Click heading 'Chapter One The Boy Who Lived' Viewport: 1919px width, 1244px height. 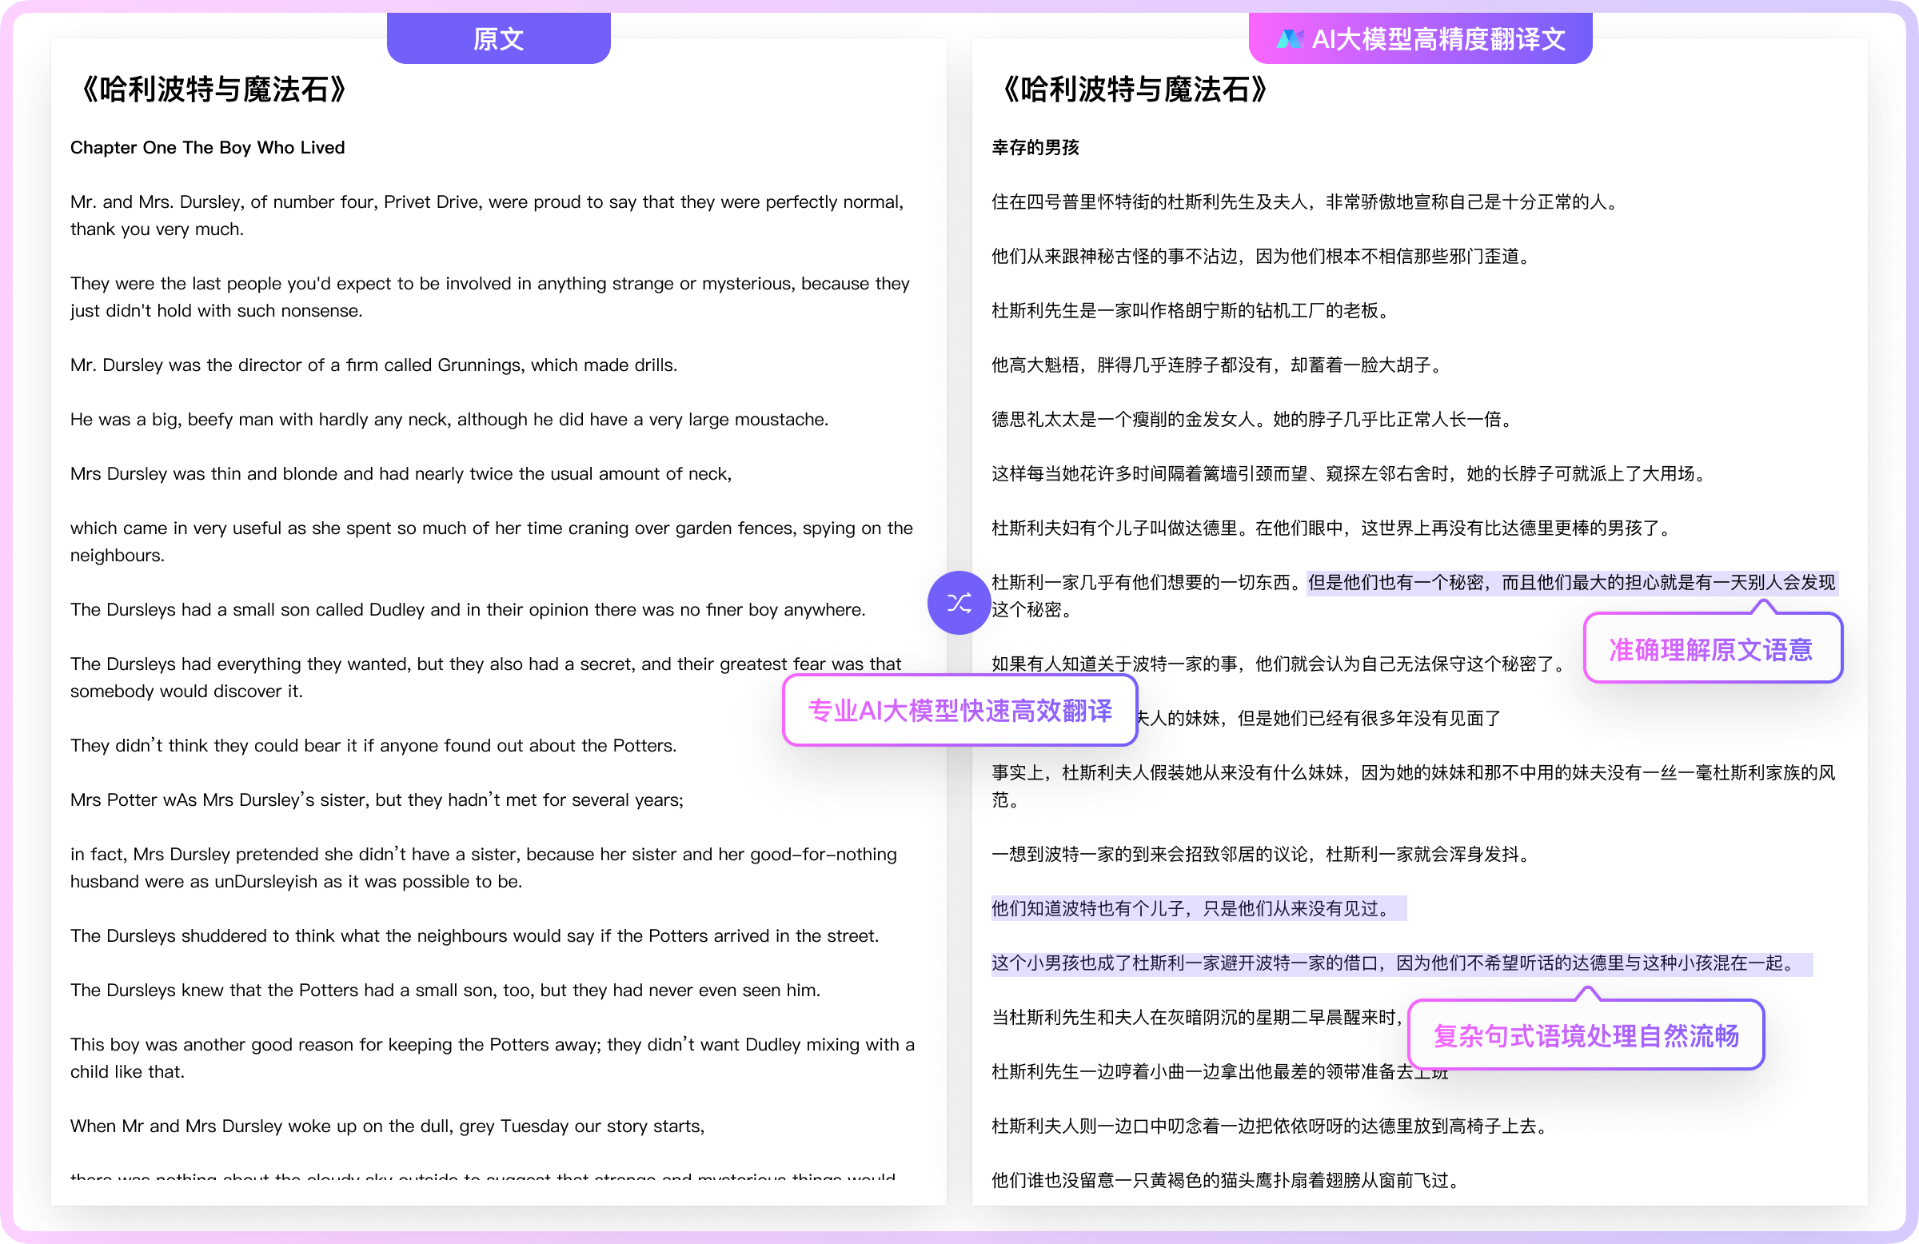(207, 148)
